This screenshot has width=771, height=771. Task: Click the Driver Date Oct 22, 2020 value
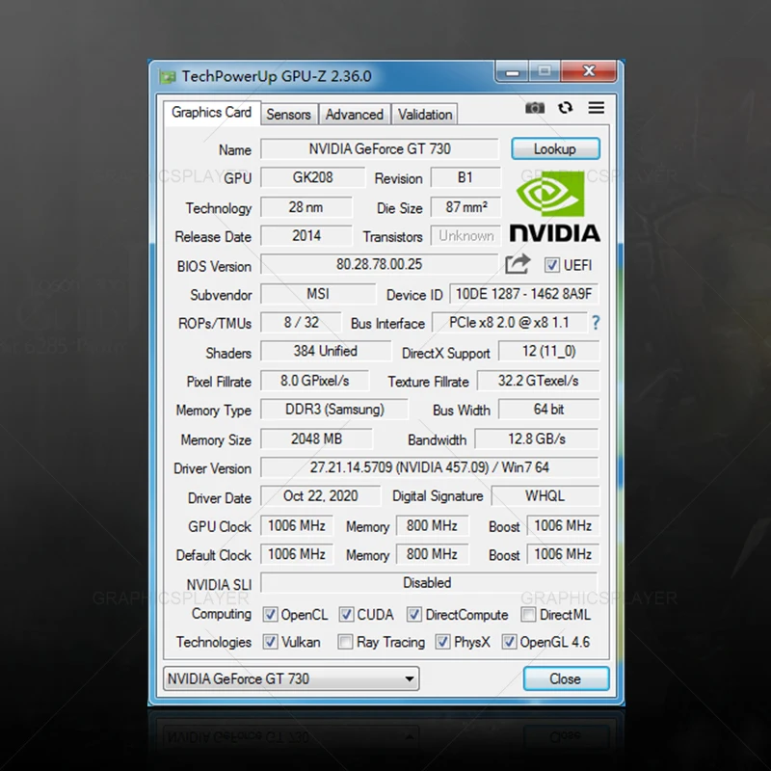tap(321, 495)
